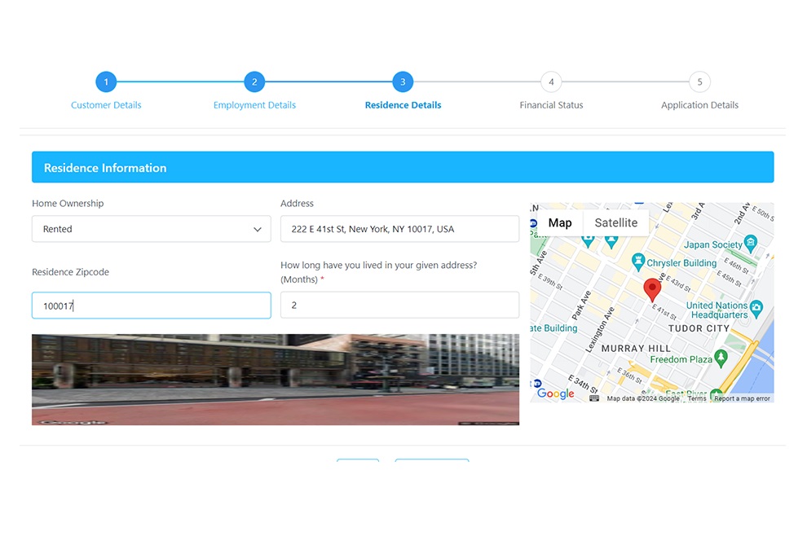
Task: Open map keyboard shortcuts icon
Action: pos(594,398)
